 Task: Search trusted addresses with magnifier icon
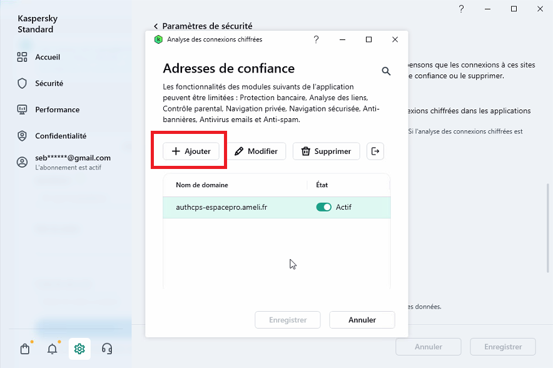386,71
